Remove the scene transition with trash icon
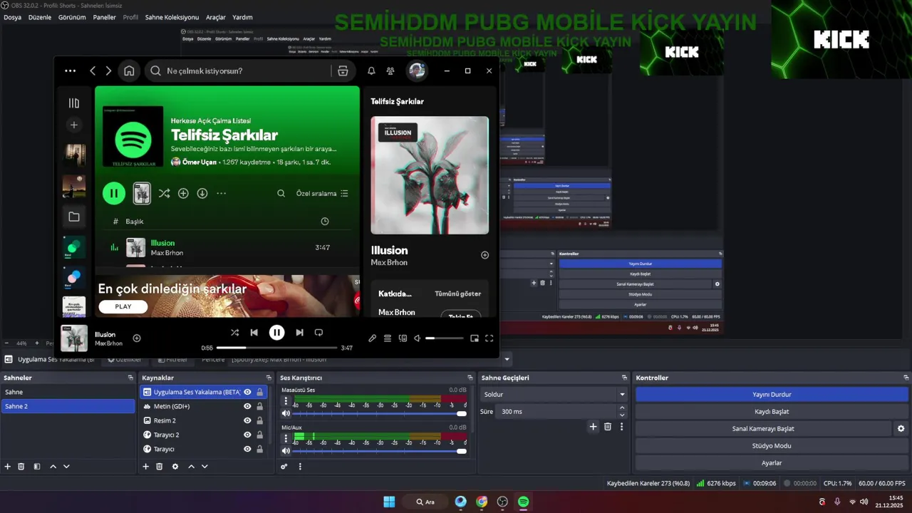912x513 pixels. click(x=608, y=427)
